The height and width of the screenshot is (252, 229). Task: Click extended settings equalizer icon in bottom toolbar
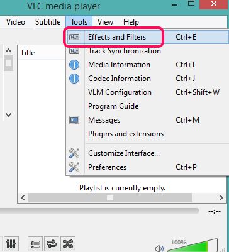click(11, 244)
